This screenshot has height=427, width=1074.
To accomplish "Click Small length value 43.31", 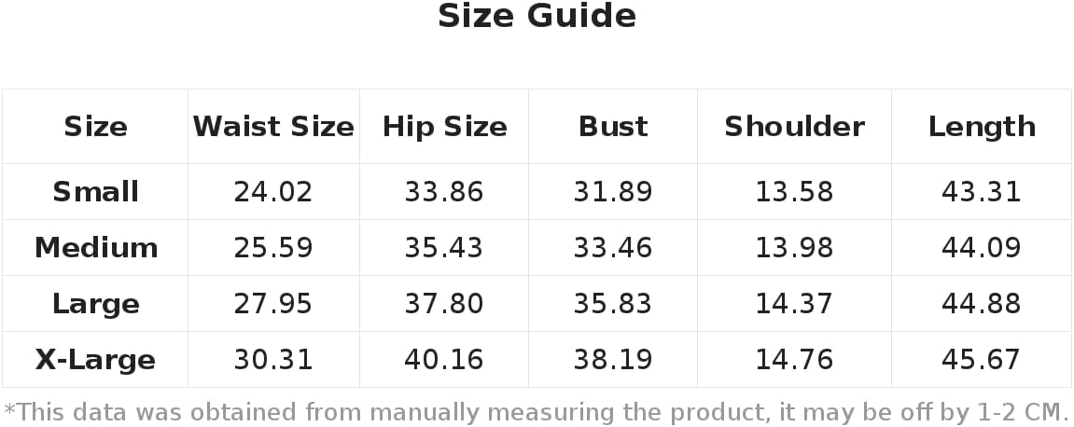I will tap(982, 192).
